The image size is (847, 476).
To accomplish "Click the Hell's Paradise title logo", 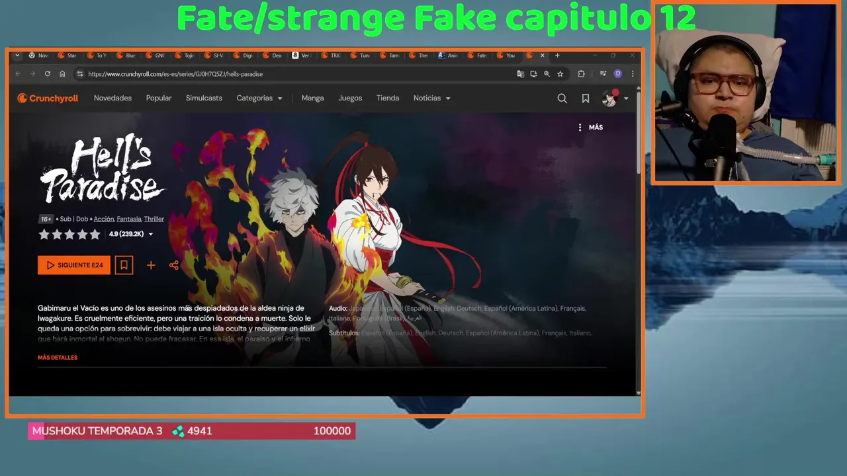I will [x=103, y=169].
